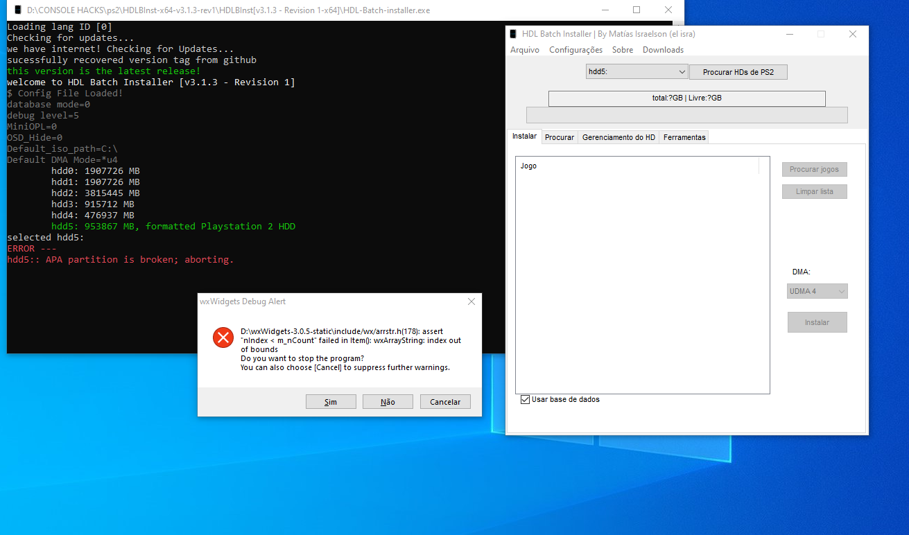Expand the UDMA 4 DMA dropdown
Image resolution: width=909 pixels, height=535 pixels.
pyautogui.click(x=817, y=291)
